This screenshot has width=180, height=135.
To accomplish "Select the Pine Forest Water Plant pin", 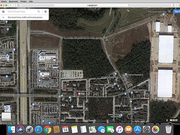I will (163, 15).
